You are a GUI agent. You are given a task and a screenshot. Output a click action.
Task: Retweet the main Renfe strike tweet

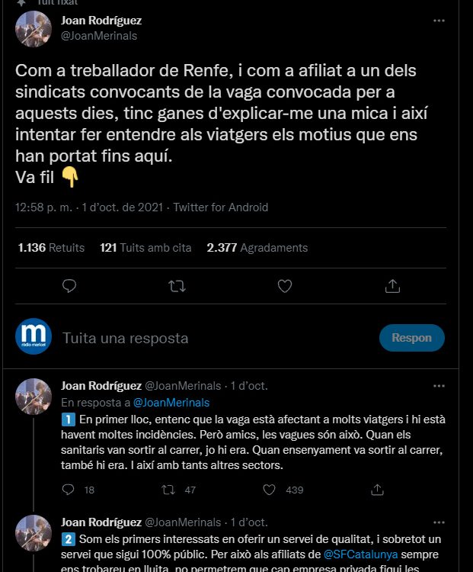tap(177, 286)
